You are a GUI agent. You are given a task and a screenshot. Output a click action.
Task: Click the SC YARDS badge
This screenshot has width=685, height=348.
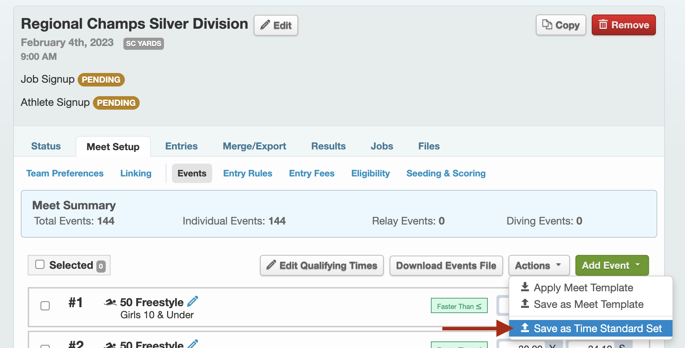[x=144, y=44]
